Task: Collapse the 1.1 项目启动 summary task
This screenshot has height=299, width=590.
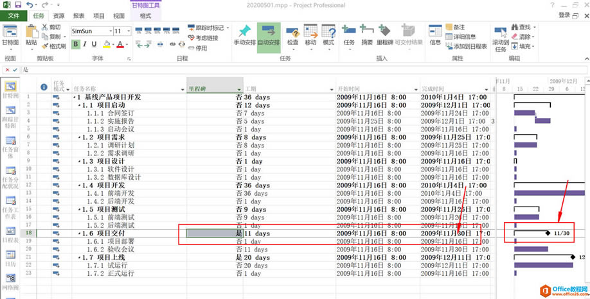Action: point(80,105)
